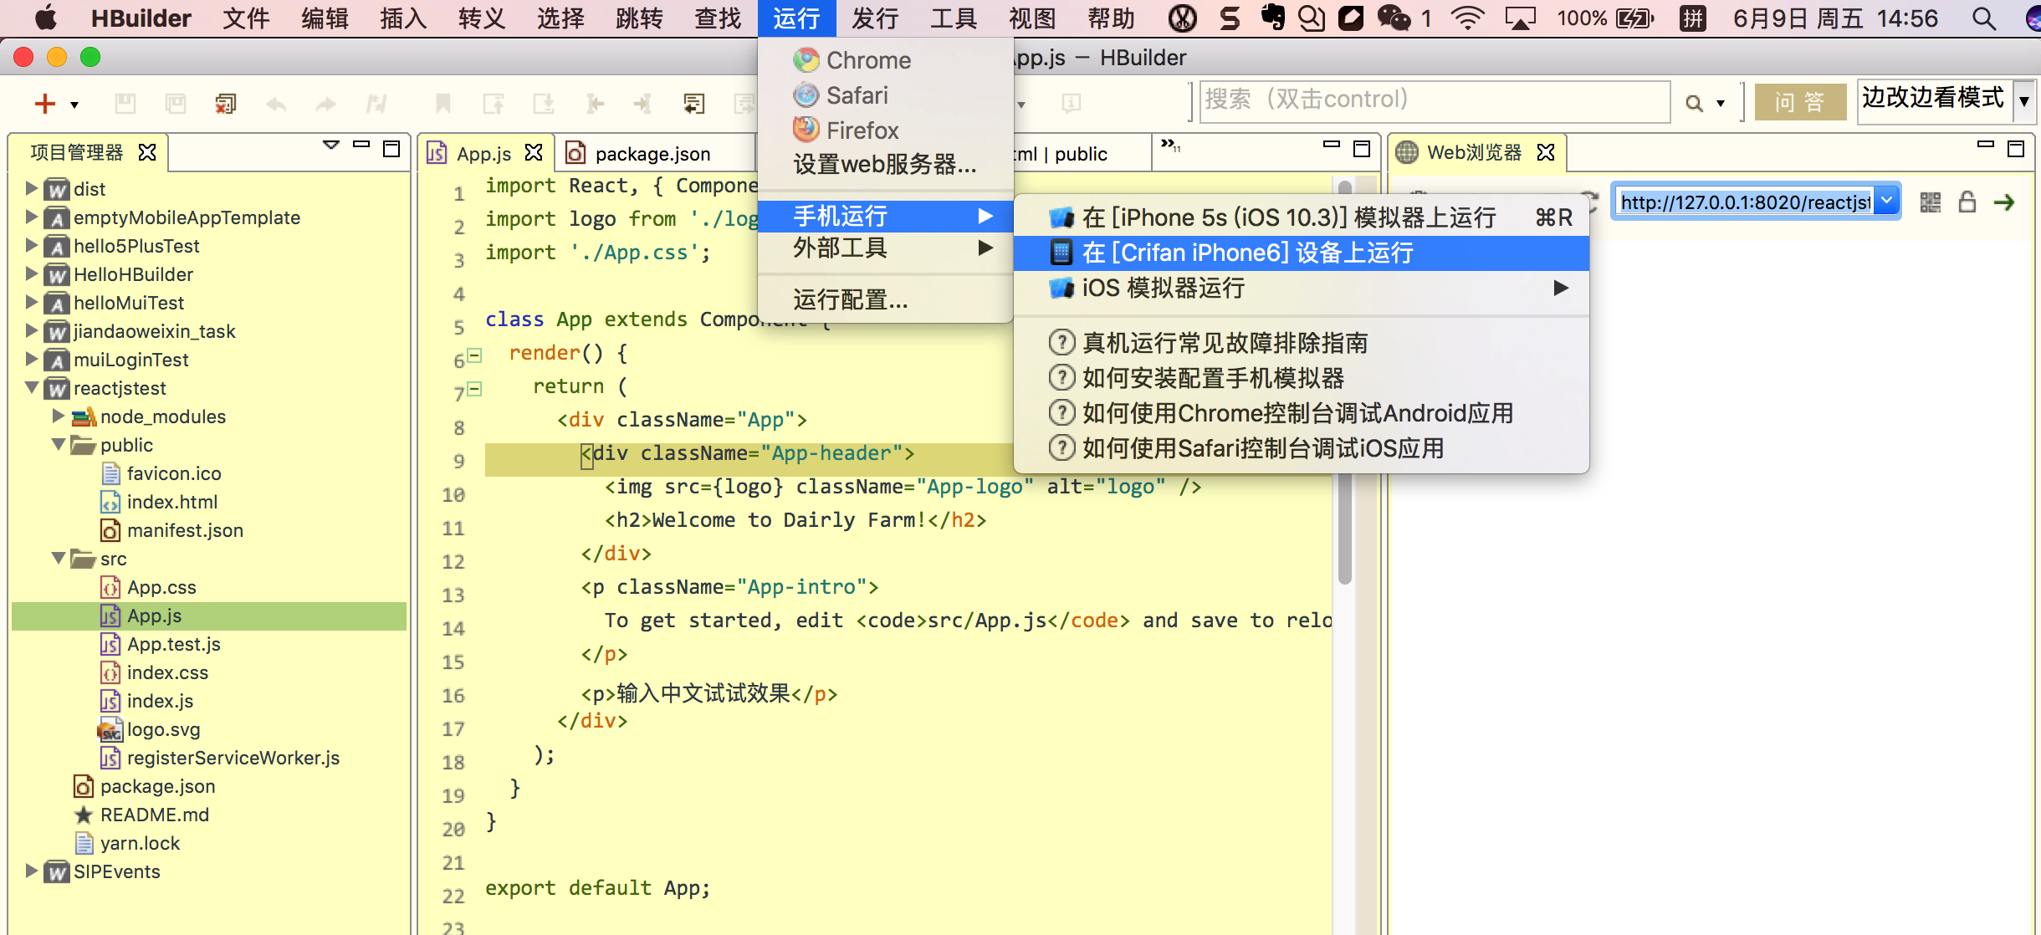Click the green go arrow beside URL
The height and width of the screenshot is (935, 2041).
[2003, 202]
